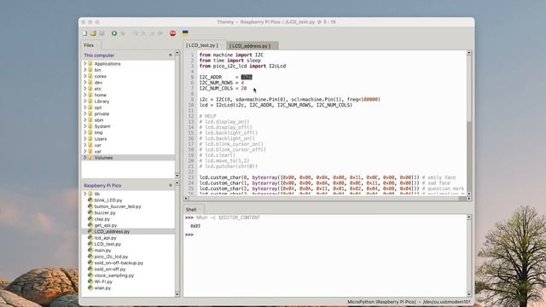Expand the home folder arrow
The width and height of the screenshot is (546, 307).
tap(85, 95)
